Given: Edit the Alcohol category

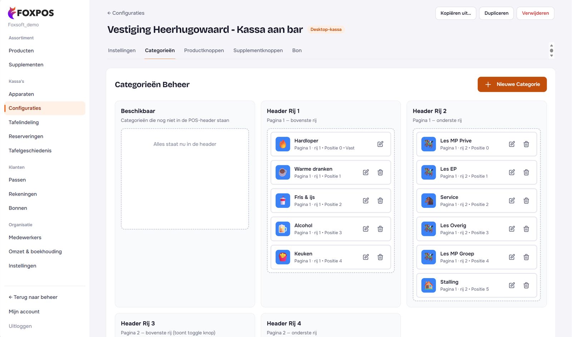Looking at the screenshot, I should tap(366, 229).
